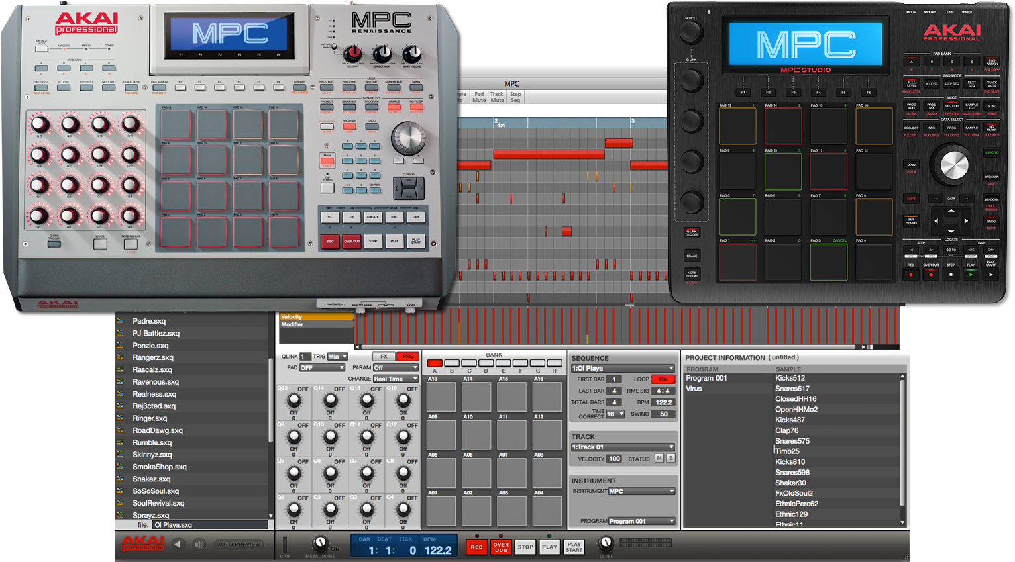Trigger software pad A04
The image size is (1015, 562).
click(x=547, y=510)
